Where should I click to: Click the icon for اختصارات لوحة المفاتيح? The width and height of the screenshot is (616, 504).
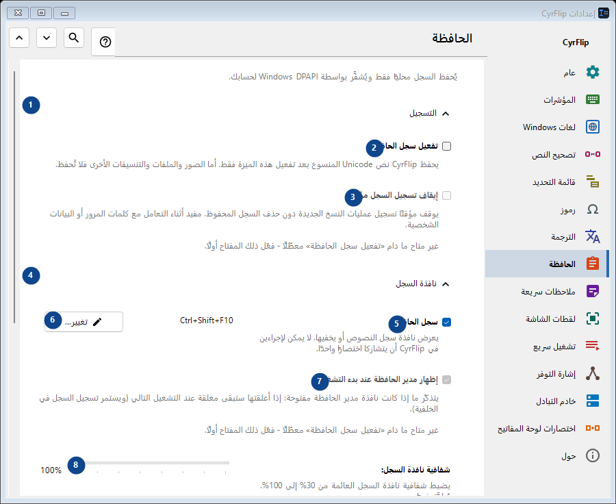pyautogui.click(x=593, y=428)
